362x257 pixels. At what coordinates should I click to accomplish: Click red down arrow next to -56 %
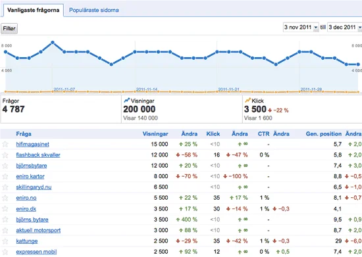click(x=178, y=155)
